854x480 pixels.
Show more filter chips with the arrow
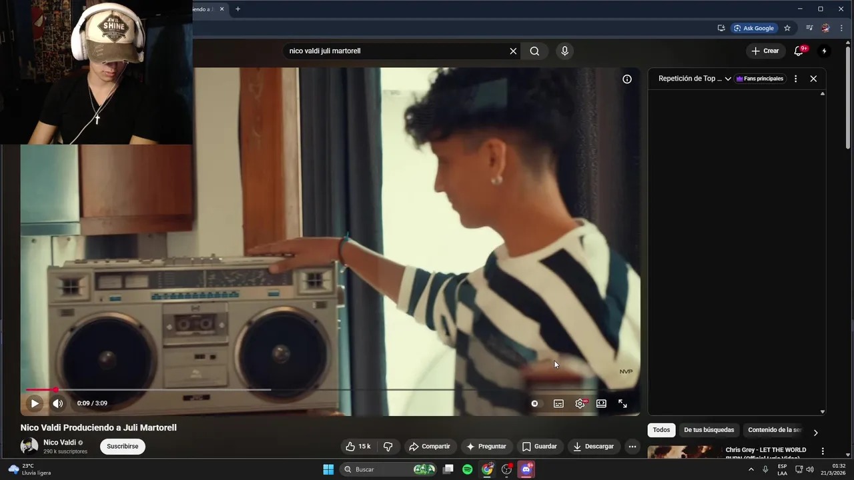click(815, 433)
